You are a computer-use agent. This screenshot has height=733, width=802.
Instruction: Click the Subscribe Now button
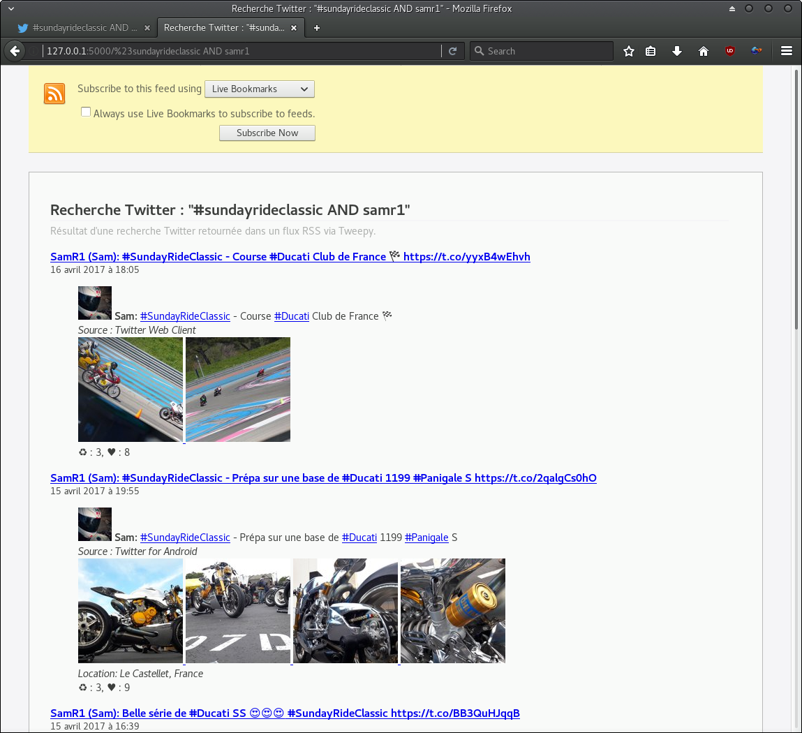[267, 133]
